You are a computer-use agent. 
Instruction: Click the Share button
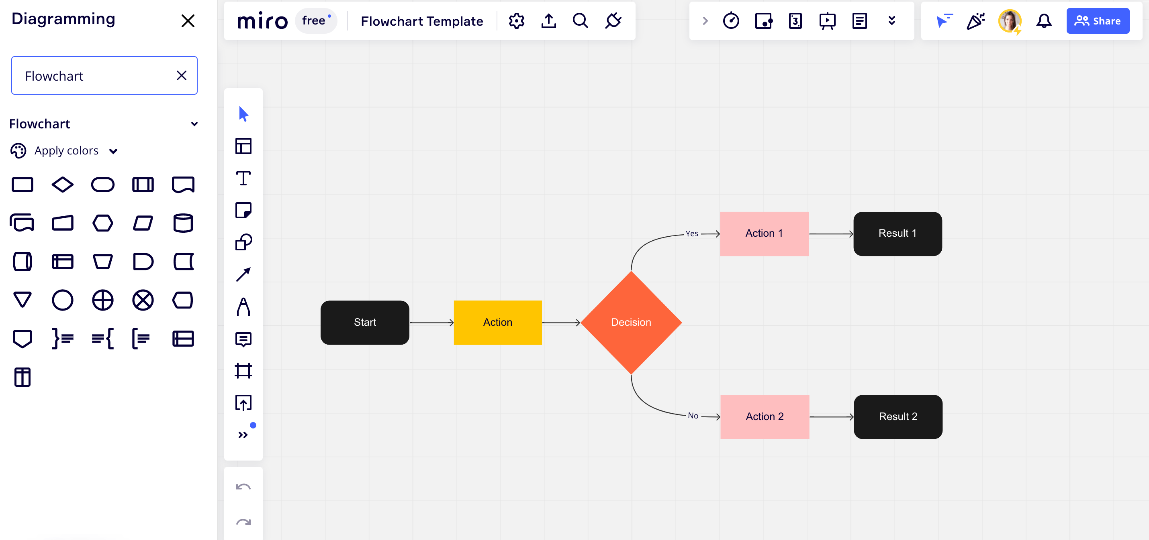1097,21
